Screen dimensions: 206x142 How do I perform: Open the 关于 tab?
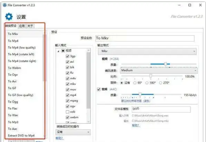pos(30,26)
